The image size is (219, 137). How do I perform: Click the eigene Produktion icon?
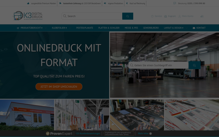point(105,3)
